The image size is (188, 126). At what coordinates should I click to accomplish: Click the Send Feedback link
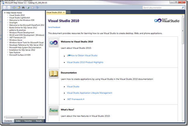coord(54,27)
